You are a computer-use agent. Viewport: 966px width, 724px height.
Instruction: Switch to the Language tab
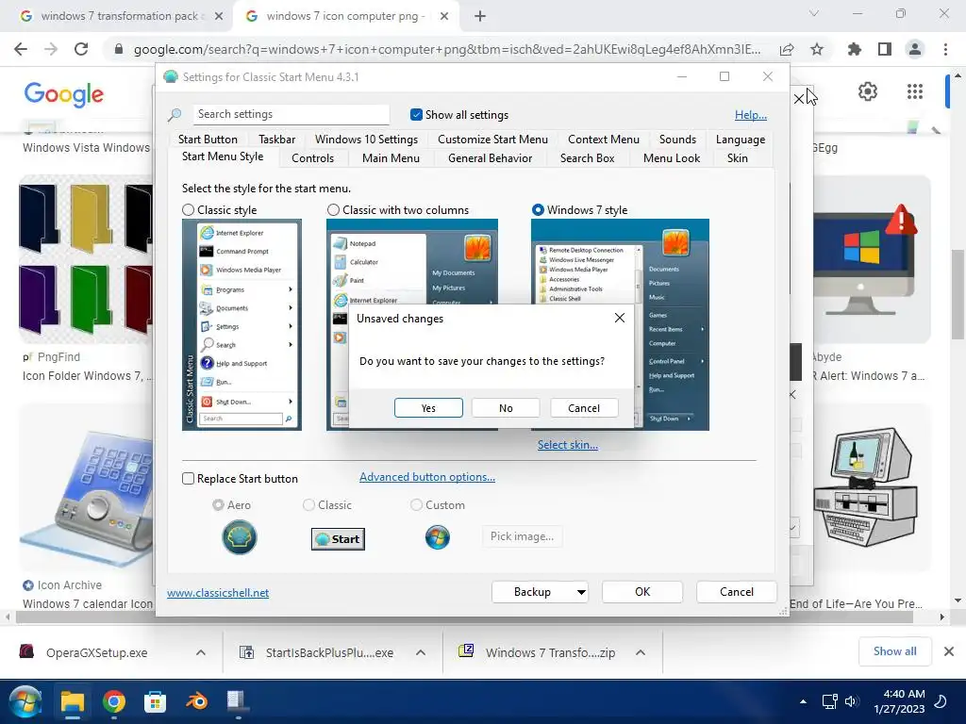740,140
